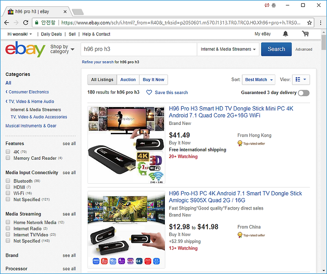Click the Top-rated seller badge from Hong Kong
This screenshot has width=327, height=274.
tap(251, 143)
